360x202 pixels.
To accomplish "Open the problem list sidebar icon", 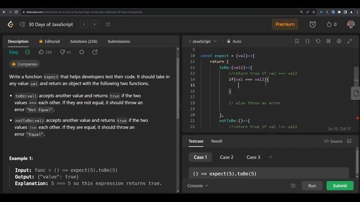I will click(x=22, y=24).
